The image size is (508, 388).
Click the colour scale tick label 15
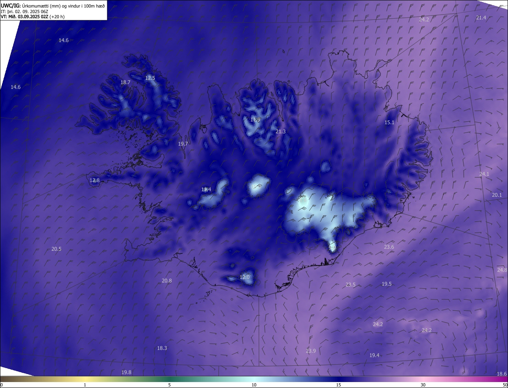(x=339, y=385)
